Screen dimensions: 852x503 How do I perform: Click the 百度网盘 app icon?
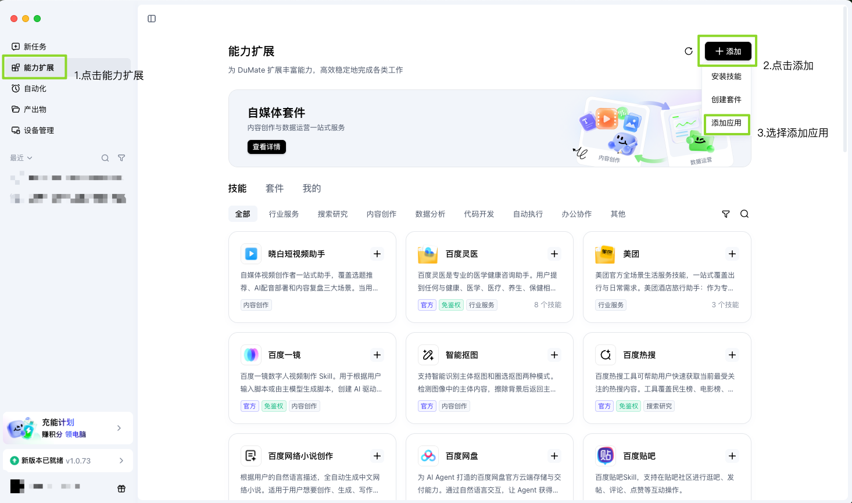(x=428, y=456)
